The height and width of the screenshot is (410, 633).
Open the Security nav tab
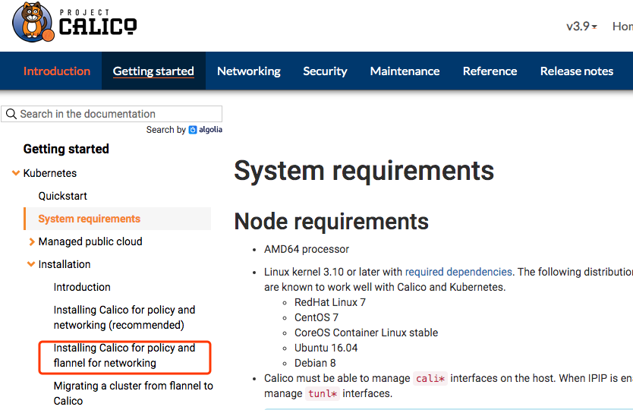click(x=325, y=71)
